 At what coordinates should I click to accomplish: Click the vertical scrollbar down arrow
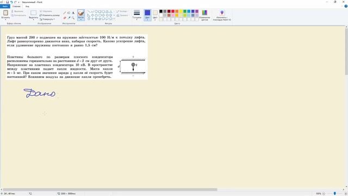tap(346, 187)
